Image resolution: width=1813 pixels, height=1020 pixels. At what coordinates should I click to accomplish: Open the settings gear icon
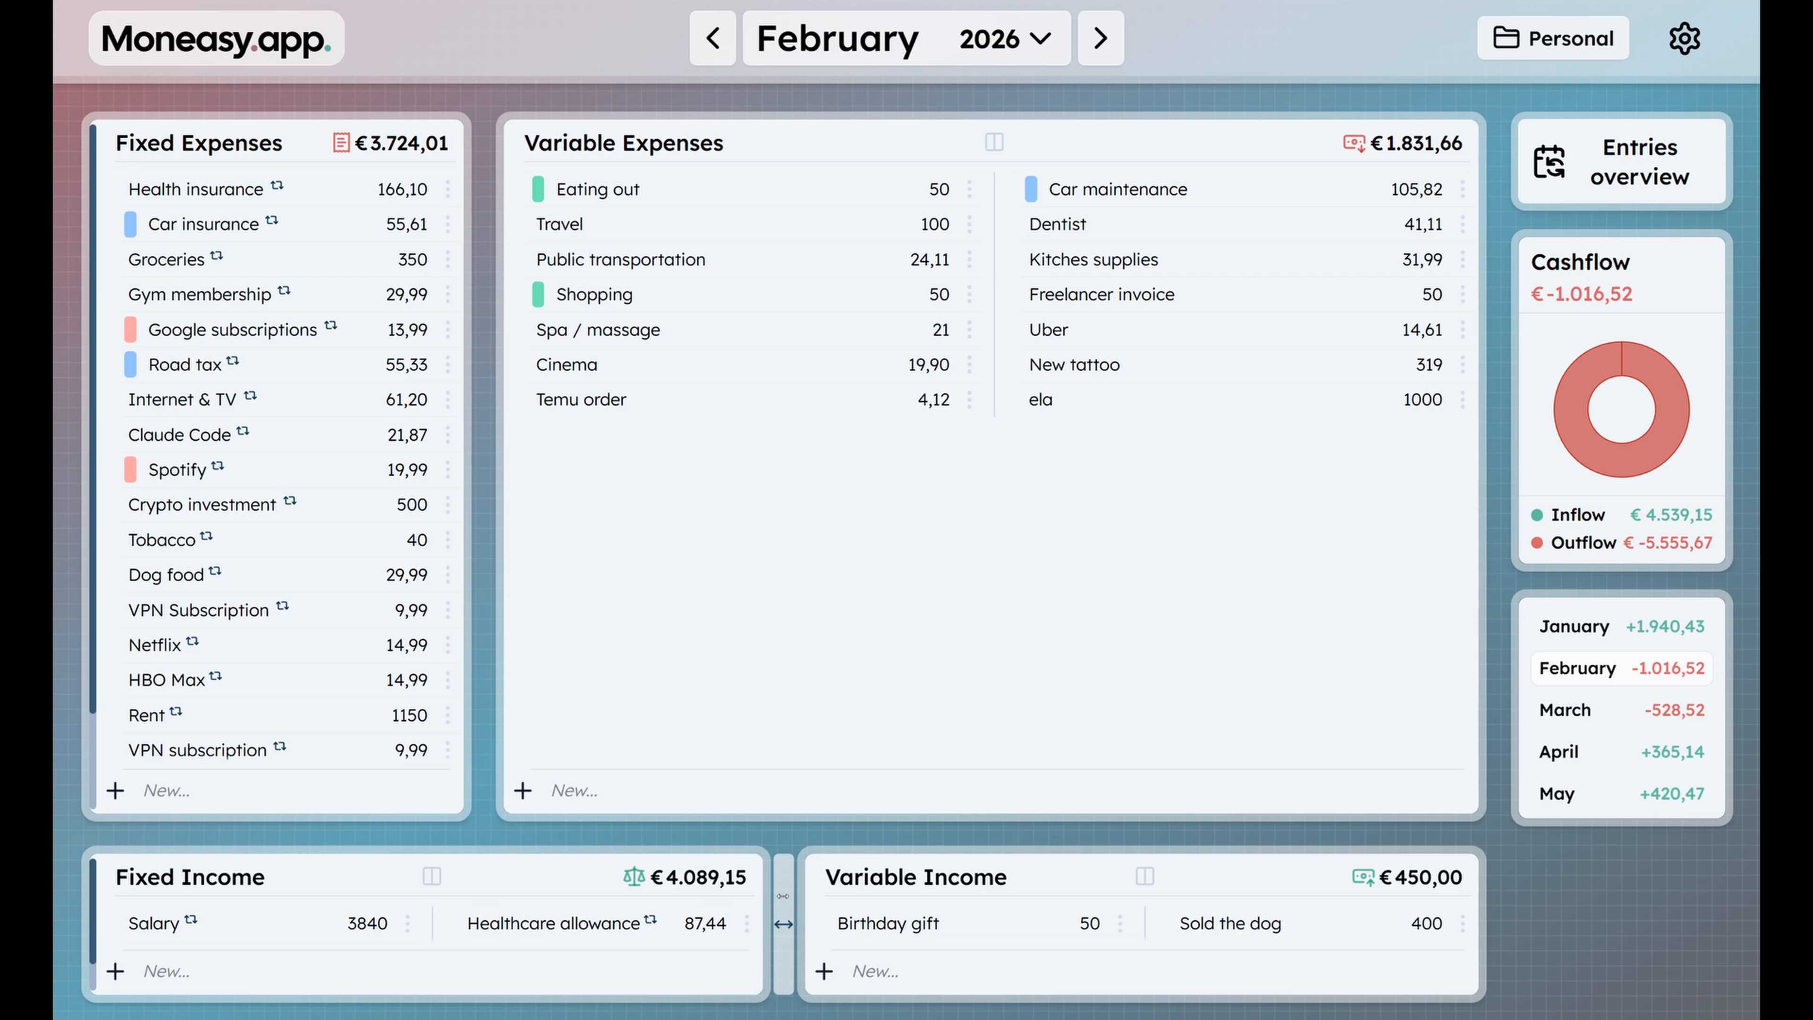1684,38
